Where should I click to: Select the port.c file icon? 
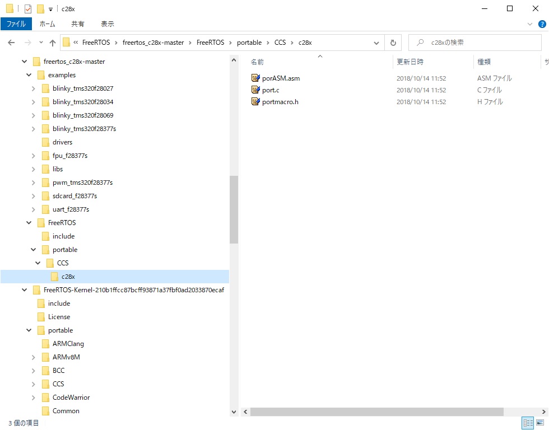(x=255, y=90)
